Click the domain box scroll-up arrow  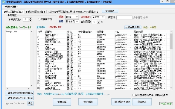tap(31, 32)
